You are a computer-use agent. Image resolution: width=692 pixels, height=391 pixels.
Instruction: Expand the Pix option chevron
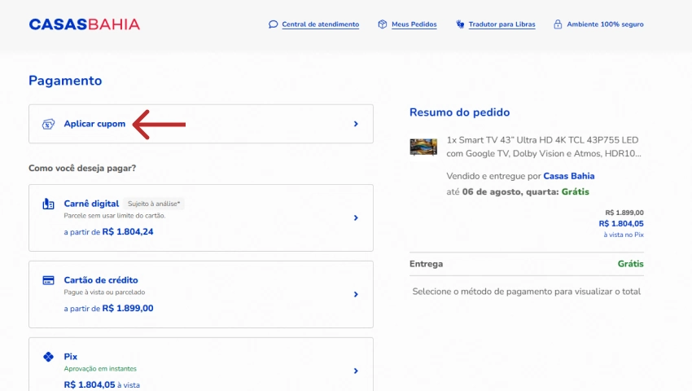356,371
